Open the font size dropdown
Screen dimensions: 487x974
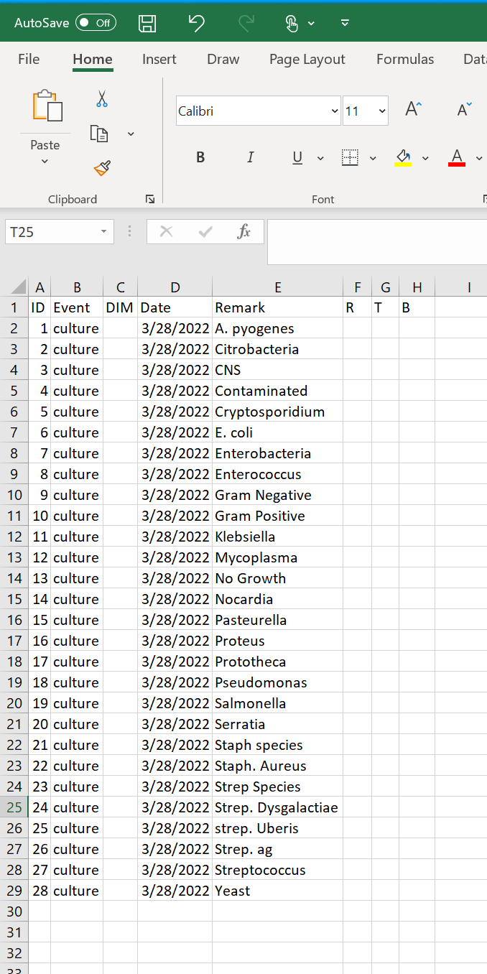pyautogui.click(x=382, y=111)
